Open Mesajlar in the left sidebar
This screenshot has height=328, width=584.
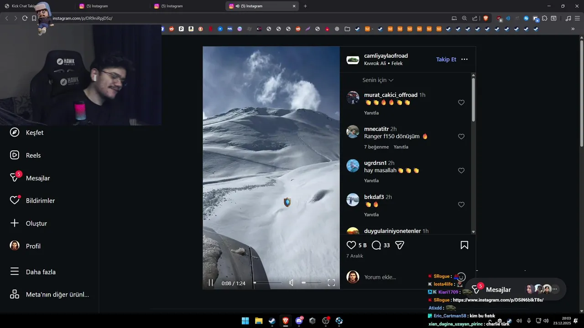30,178
